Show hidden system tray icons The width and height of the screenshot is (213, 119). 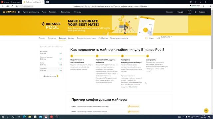click(184, 117)
